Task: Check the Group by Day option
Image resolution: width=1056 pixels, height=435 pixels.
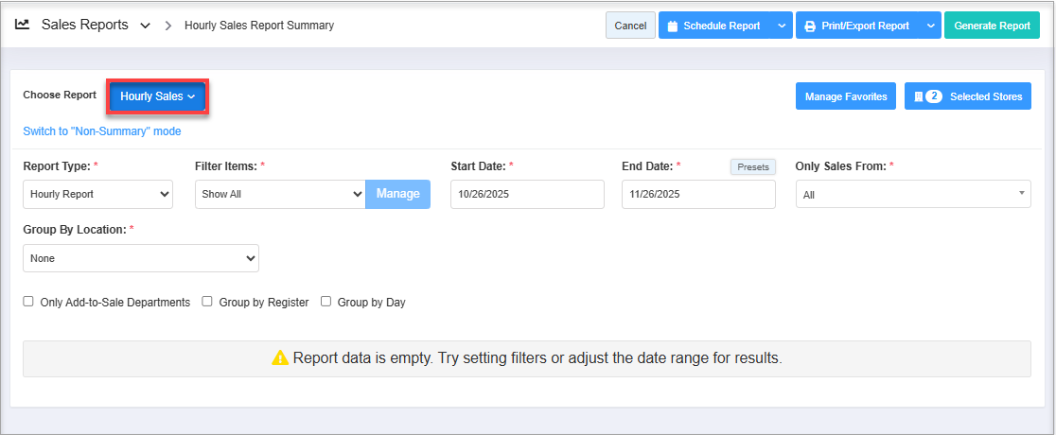Action: pos(326,303)
